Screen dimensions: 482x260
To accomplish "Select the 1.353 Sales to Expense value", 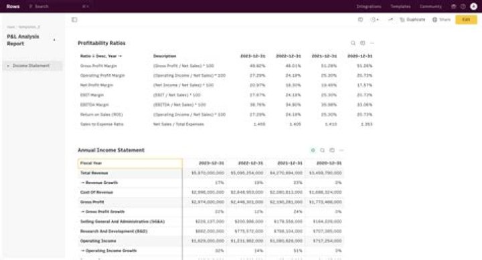I will click(366, 124).
